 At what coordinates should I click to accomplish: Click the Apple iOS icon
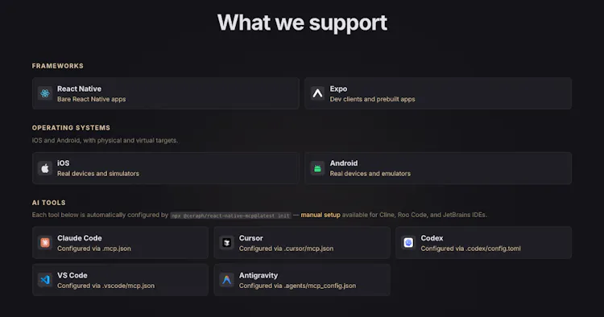click(45, 168)
